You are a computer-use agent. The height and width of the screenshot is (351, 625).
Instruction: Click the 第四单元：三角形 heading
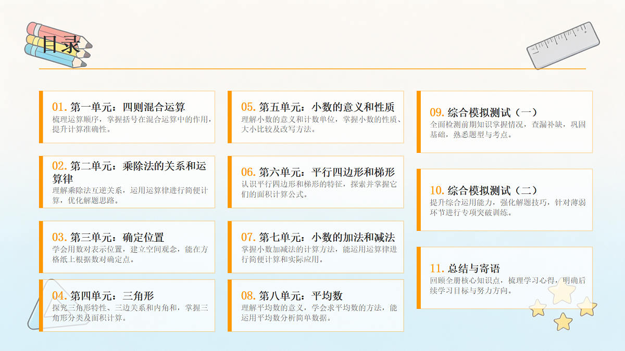pyautogui.click(x=112, y=296)
